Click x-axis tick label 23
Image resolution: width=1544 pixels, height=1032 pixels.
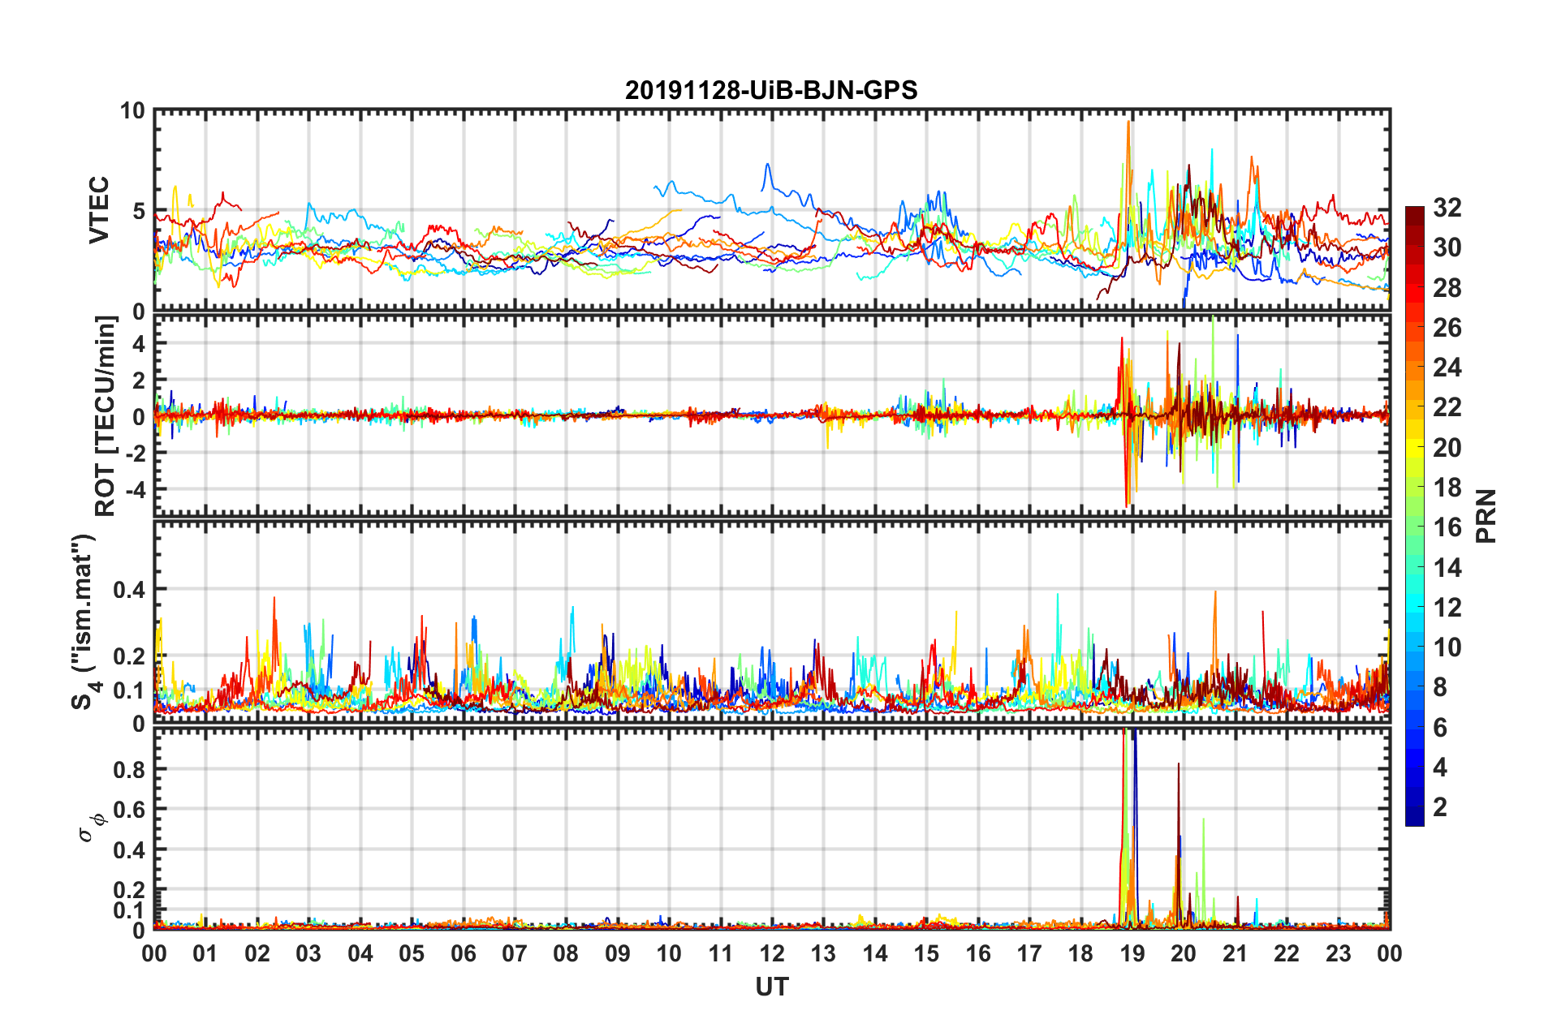pyautogui.click(x=1339, y=953)
